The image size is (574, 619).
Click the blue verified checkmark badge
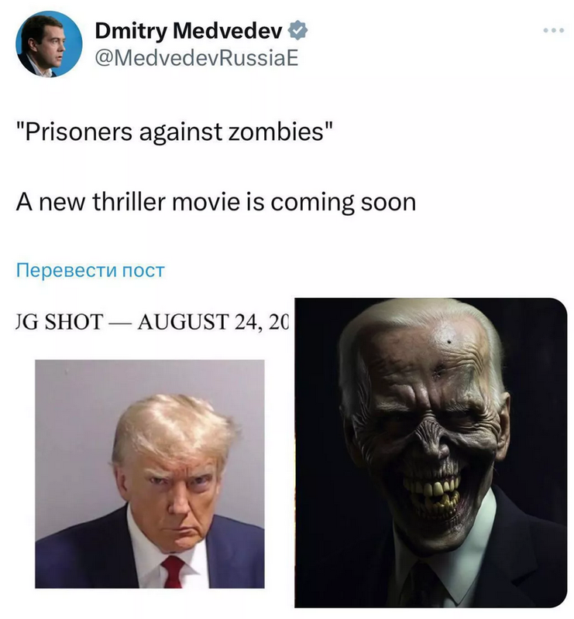click(297, 31)
